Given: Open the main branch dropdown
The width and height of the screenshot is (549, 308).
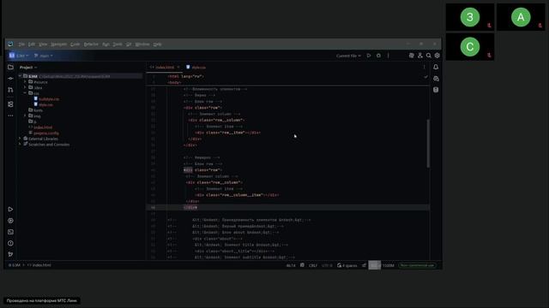Looking at the screenshot, I should tap(44, 56).
